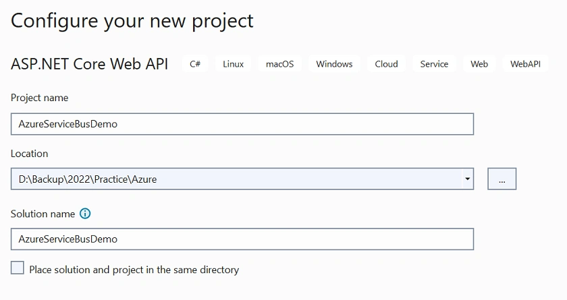Select the WebAPI tag

point(525,64)
